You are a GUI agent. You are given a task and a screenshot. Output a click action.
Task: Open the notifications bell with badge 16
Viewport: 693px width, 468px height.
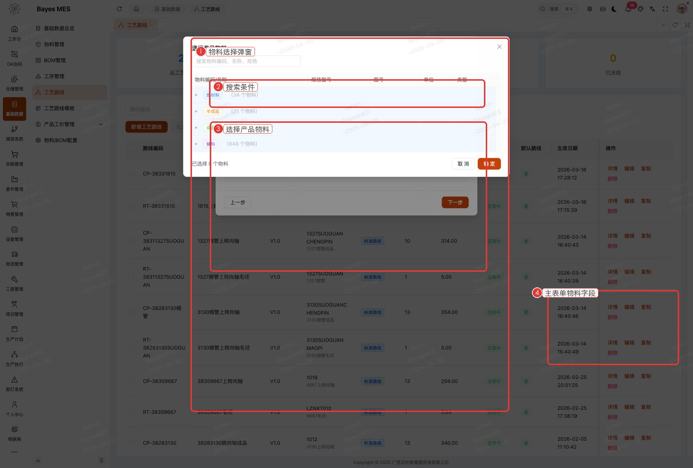pyautogui.click(x=628, y=9)
